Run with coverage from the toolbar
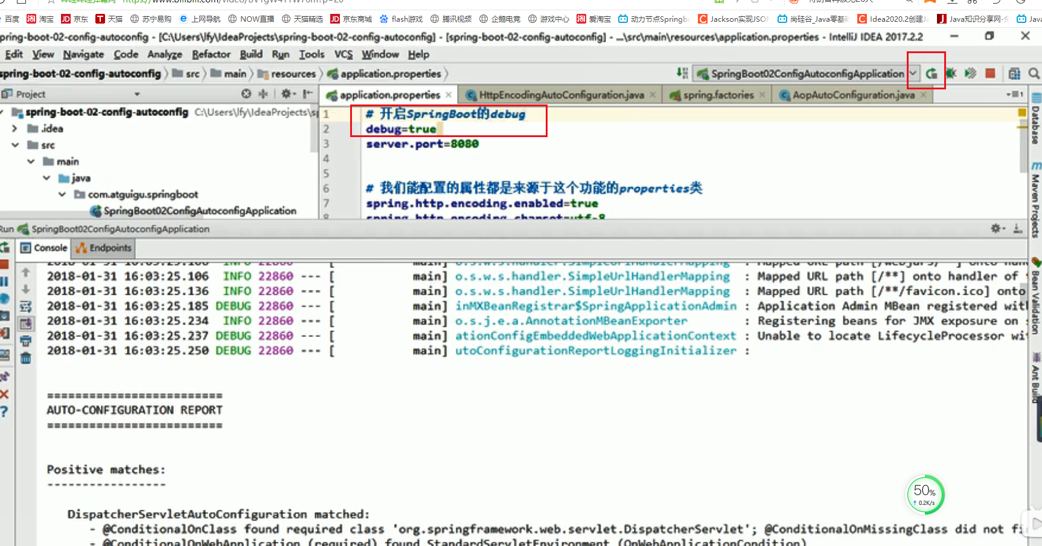 [970, 74]
